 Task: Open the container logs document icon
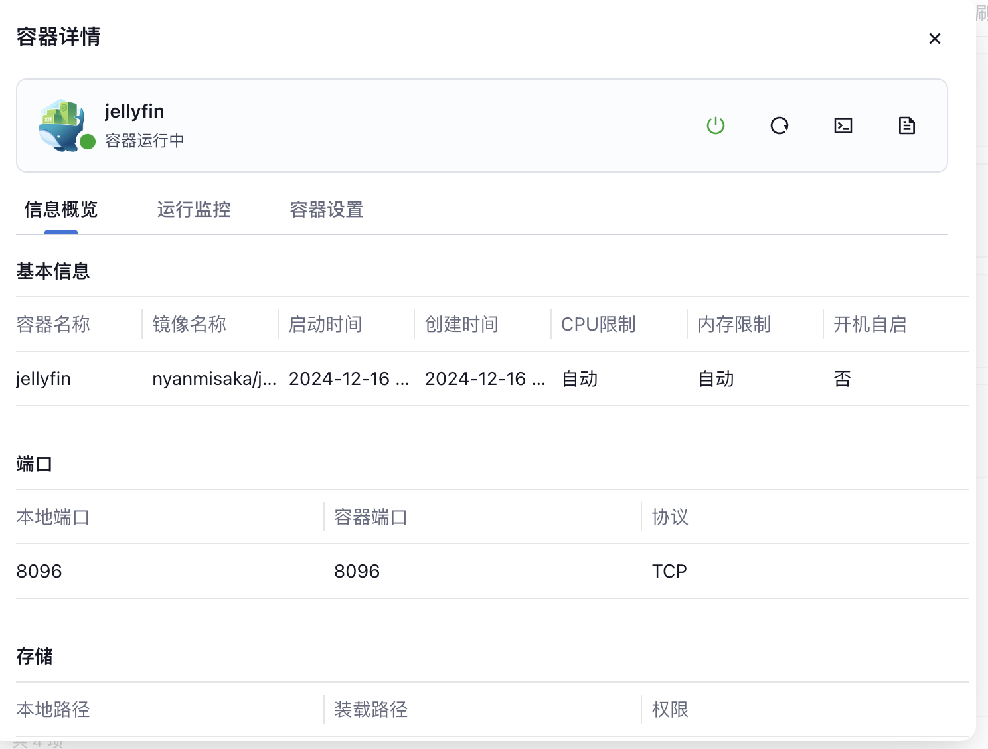point(907,125)
